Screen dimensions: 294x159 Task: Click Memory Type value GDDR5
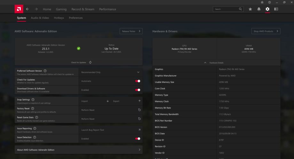222,95
